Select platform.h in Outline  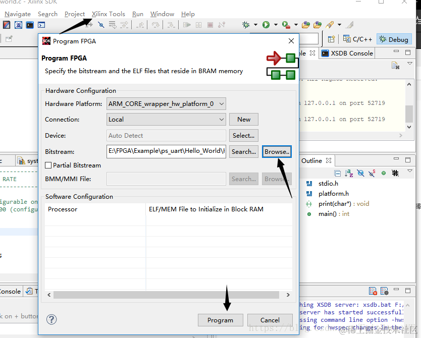point(334,194)
